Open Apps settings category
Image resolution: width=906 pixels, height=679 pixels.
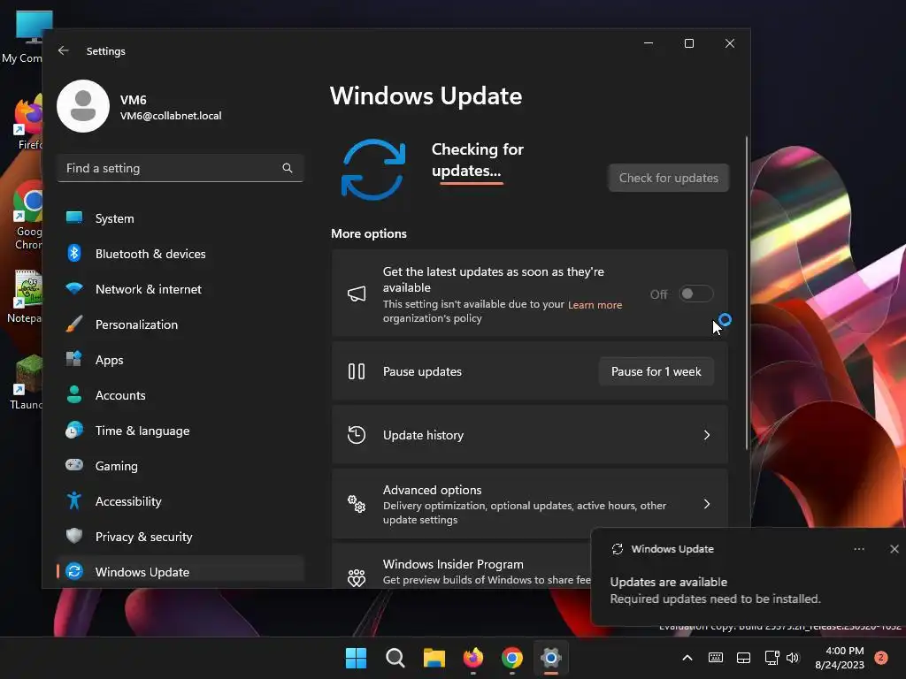pos(180,360)
